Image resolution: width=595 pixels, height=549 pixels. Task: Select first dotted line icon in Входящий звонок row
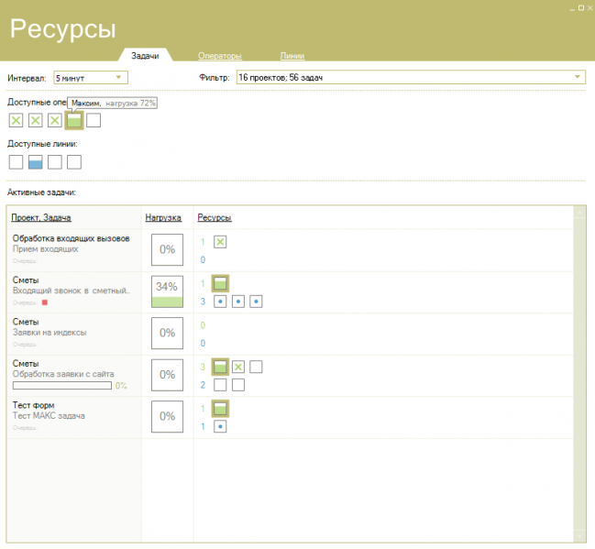pyautogui.click(x=220, y=302)
